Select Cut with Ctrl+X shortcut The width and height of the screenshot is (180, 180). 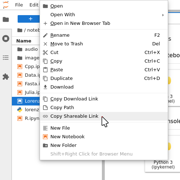pos(104,53)
